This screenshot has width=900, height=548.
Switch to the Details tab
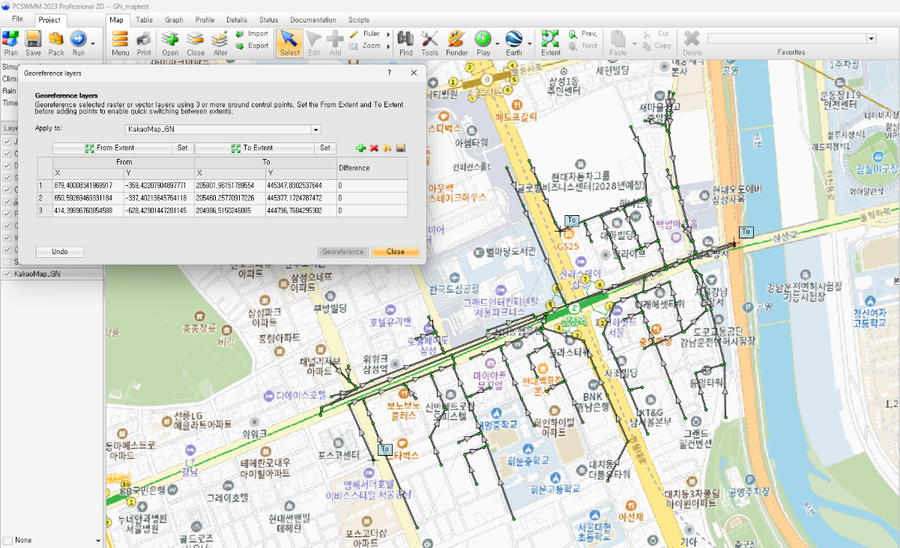237,19
